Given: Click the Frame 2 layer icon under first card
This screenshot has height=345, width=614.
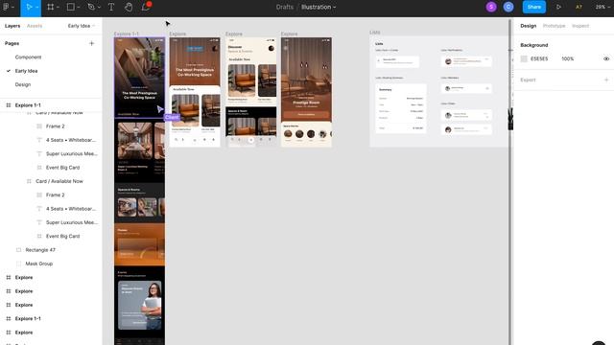Looking at the screenshot, I should click(39, 126).
